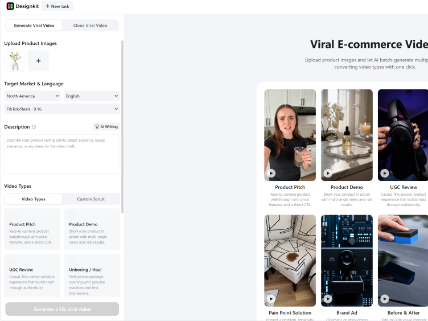The width and height of the screenshot is (428, 321).
Task: Open the woman holding glass Product Pitch thumbnail
Action: pos(290,135)
